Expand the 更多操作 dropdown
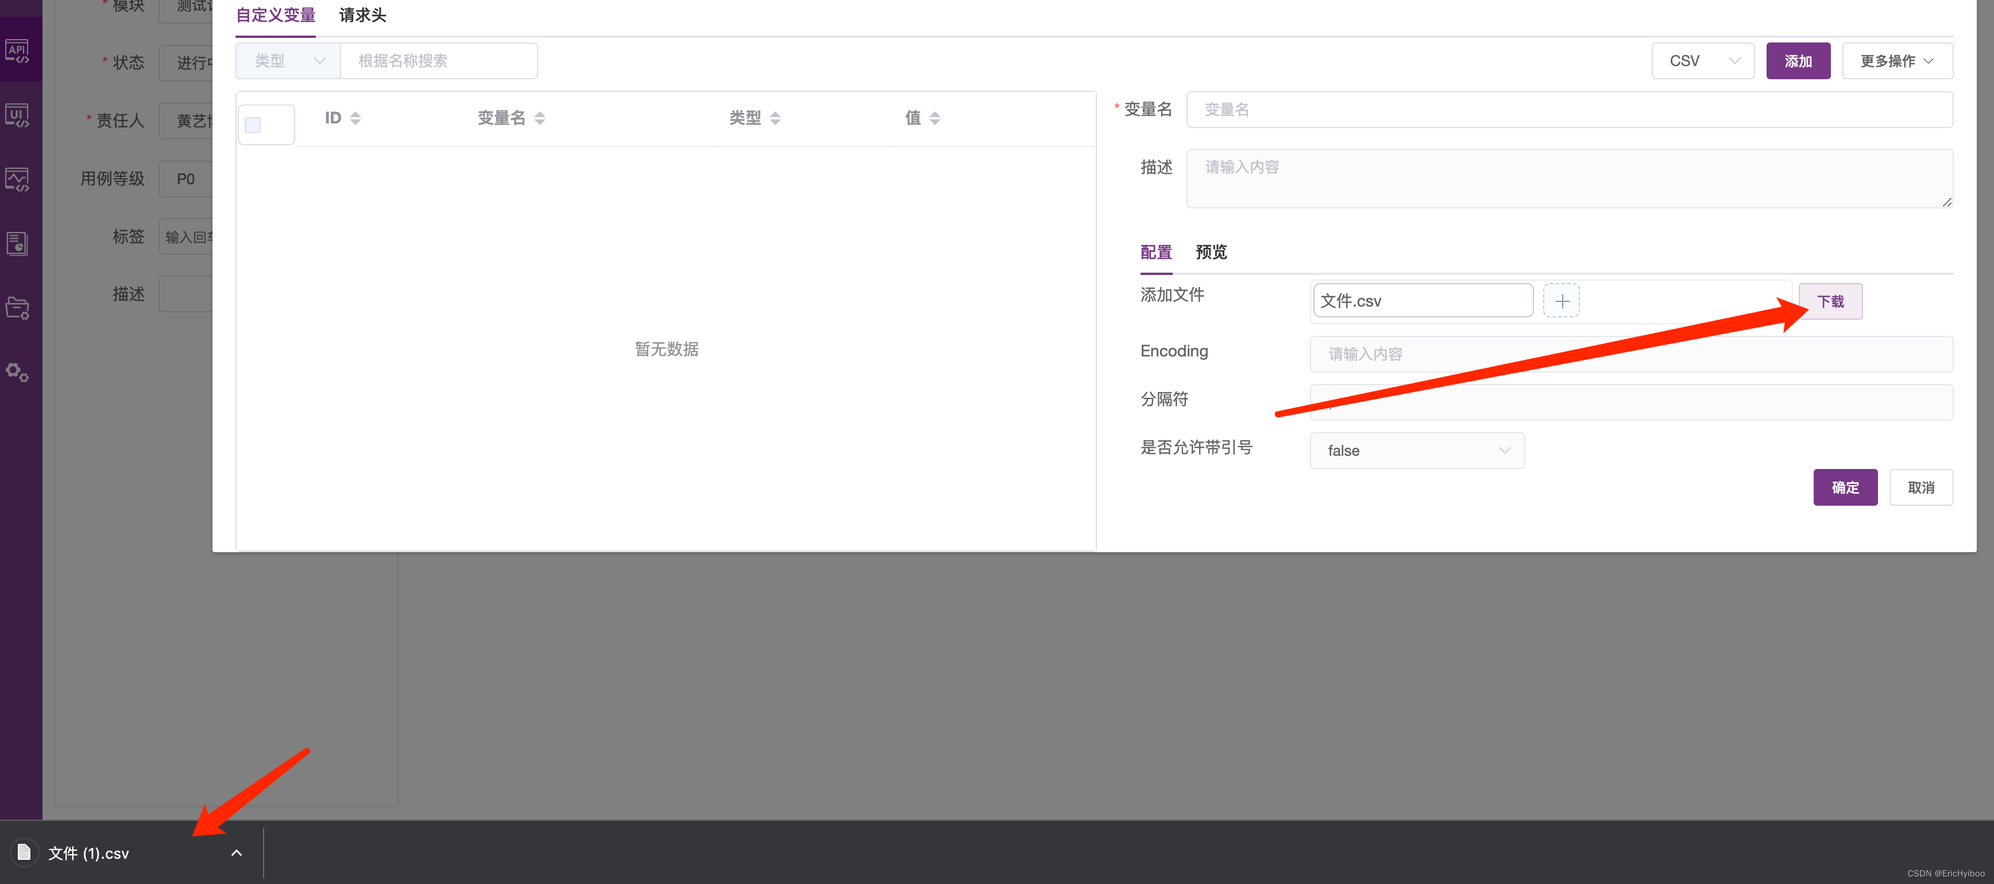 click(1896, 61)
